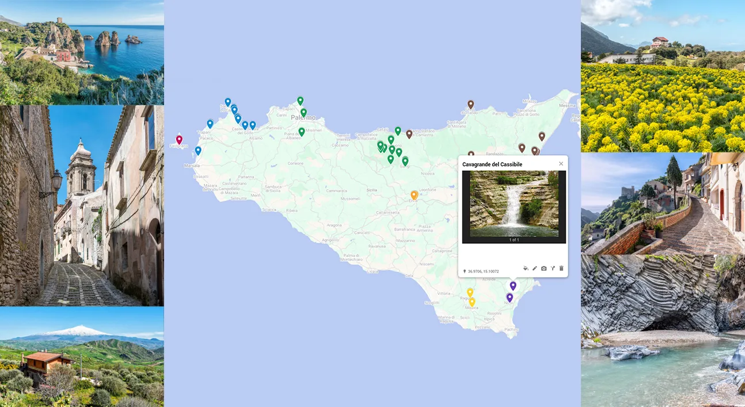Click the yellow pin at Modica

(472, 302)
